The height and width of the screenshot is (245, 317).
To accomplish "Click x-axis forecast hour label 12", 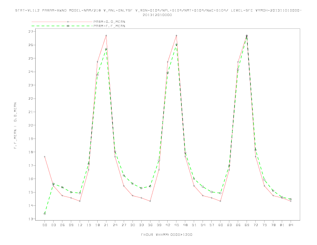I will (x=80, y=225).
